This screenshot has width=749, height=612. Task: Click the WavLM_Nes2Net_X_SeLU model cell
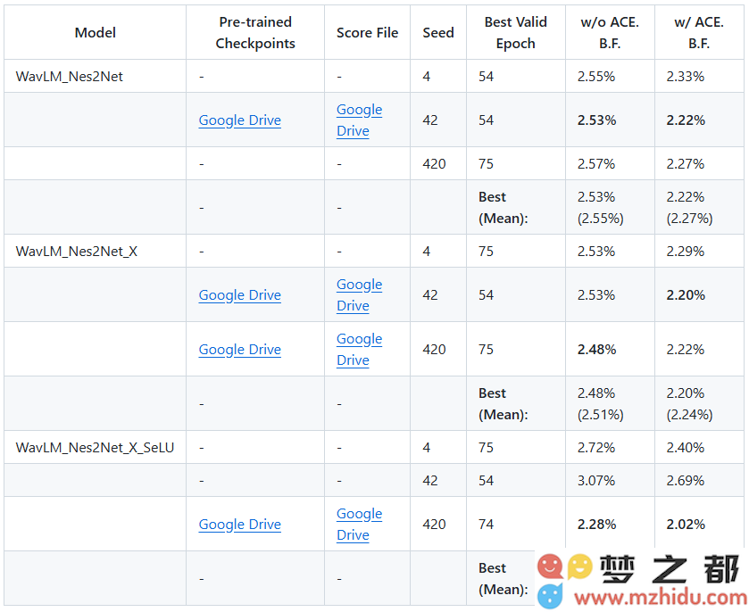95,447
